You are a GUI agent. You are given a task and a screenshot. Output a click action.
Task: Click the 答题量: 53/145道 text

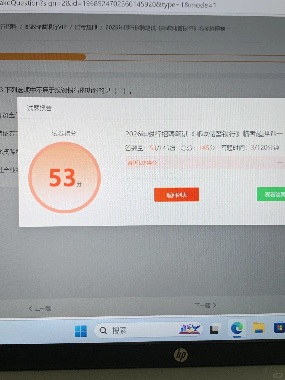[150, 148]
